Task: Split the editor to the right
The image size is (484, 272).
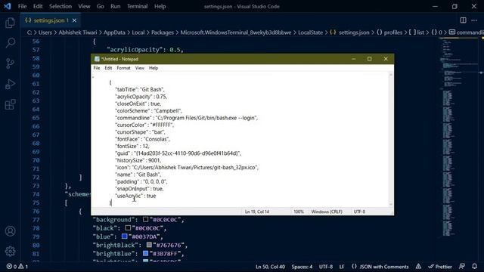Action: click(x=463, y=20)
